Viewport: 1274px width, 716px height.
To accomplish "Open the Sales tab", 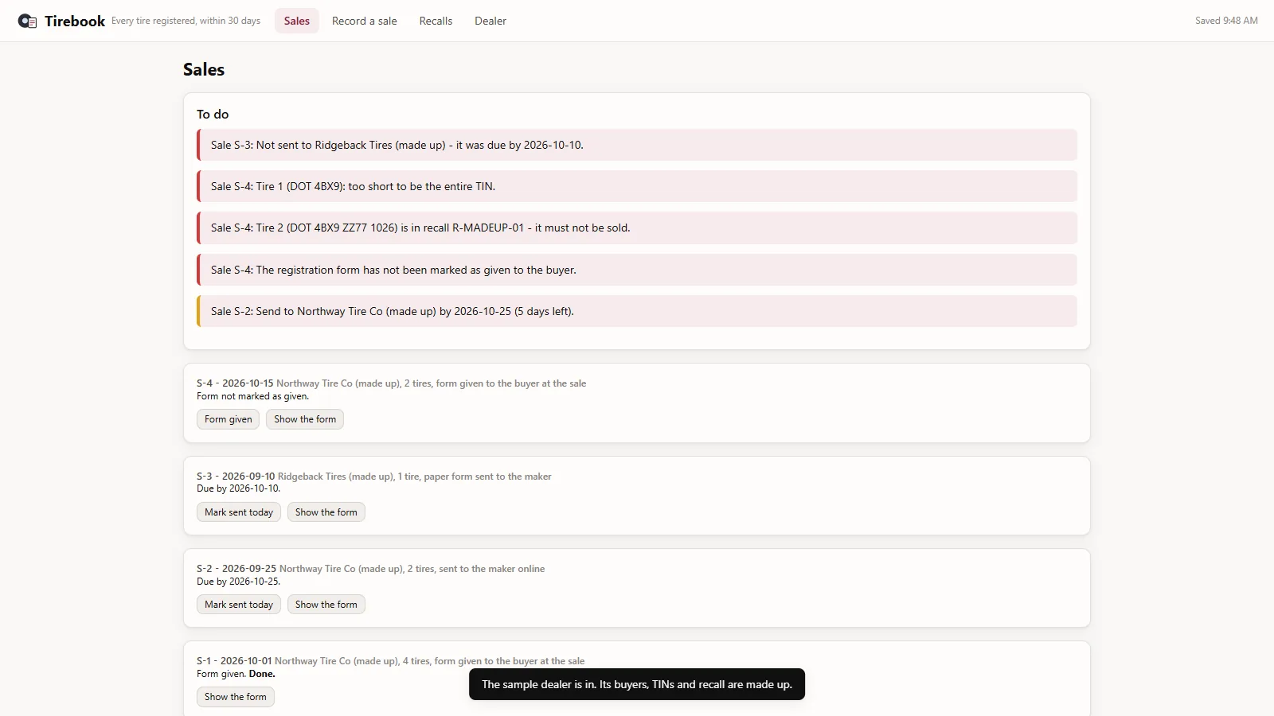I will point(297,21).
